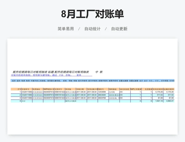Click 系统 in the blue toolbar row
The image size is (185, 142).
(x=65, y=81)
